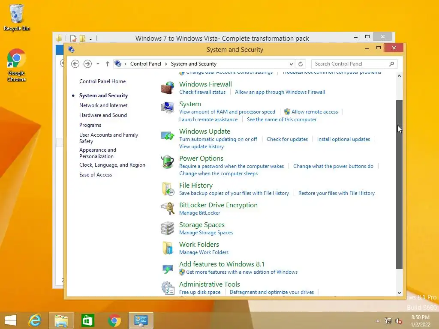Viewport: 439px width, 329px height.
Task: Expand the address bar history dropdown
Action: tap(291, 64)
